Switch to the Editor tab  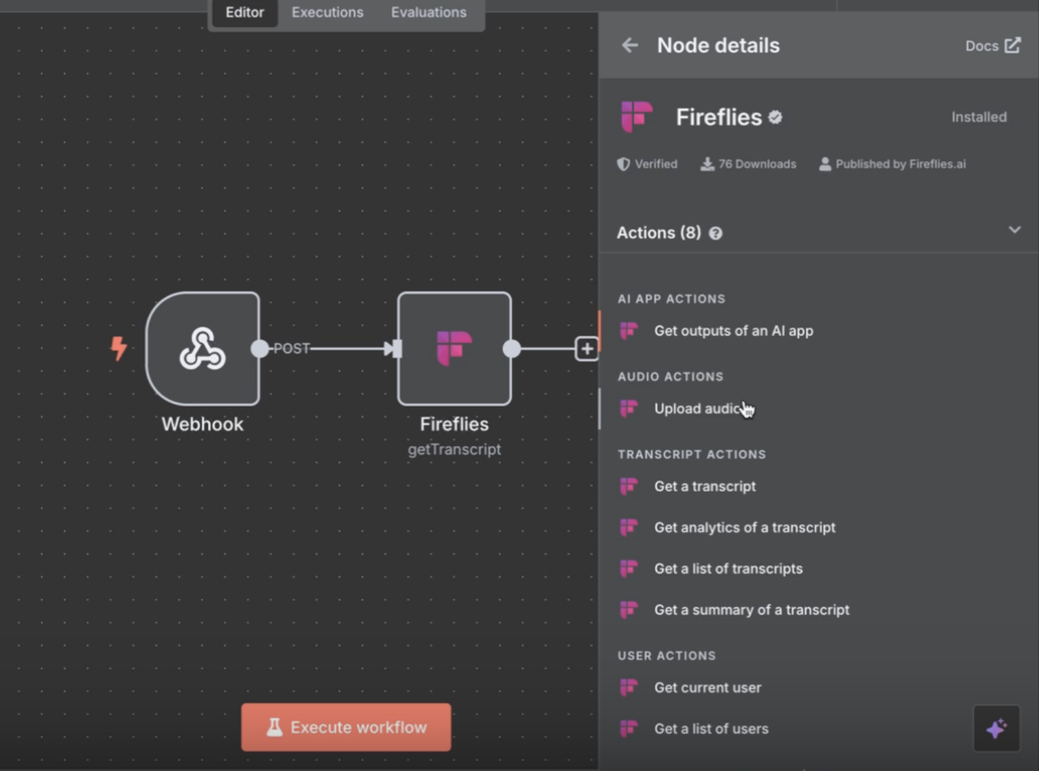tap(244, 12)
